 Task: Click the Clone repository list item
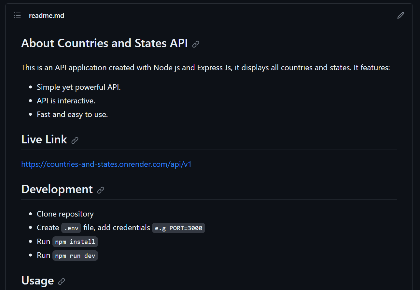(x=65, y=214)
